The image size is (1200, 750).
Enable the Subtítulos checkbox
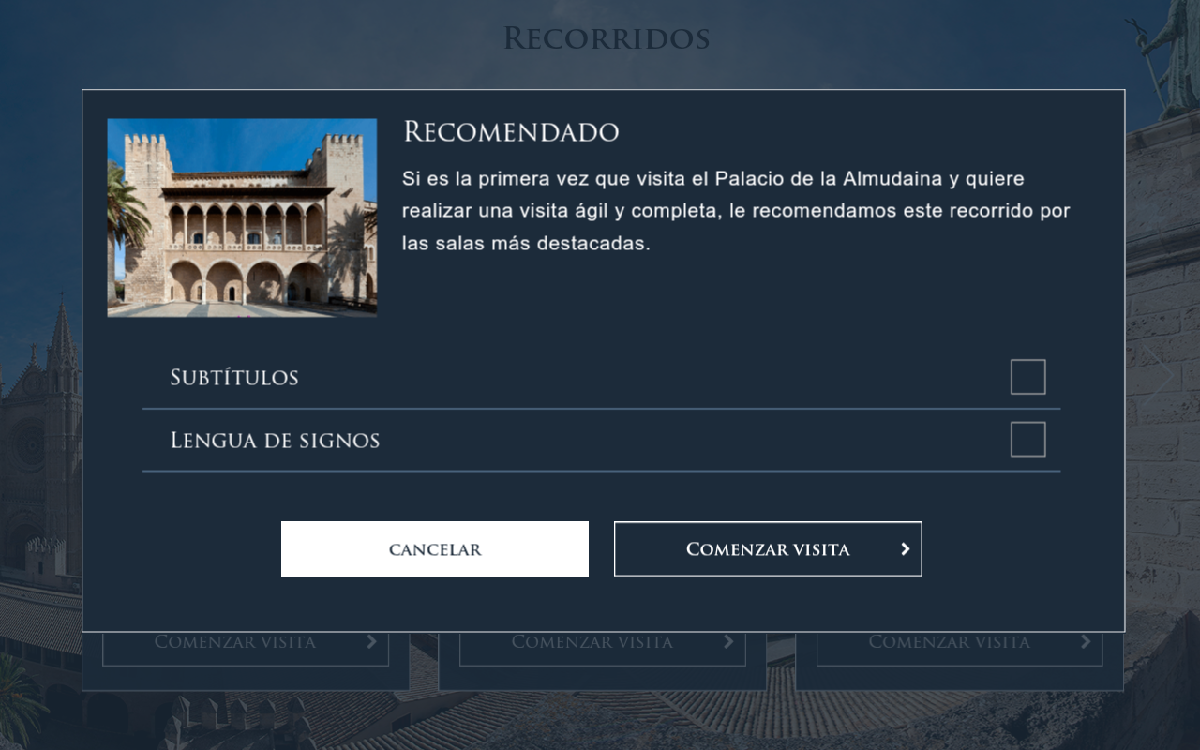coord(1027,377)
